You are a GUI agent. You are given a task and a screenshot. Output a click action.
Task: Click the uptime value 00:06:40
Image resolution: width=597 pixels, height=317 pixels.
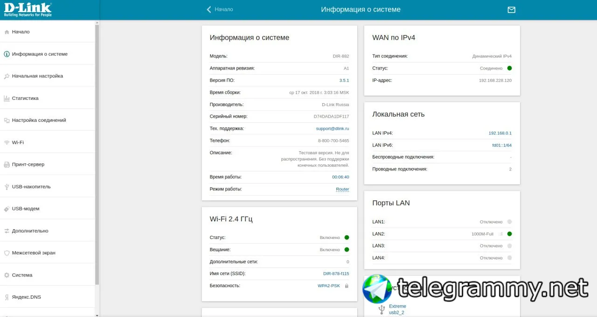click(x=340, y=177)
